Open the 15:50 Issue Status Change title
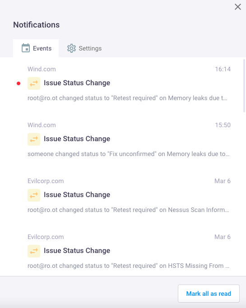This screenshot has width=246, height=308. click(x=77, y=139)
